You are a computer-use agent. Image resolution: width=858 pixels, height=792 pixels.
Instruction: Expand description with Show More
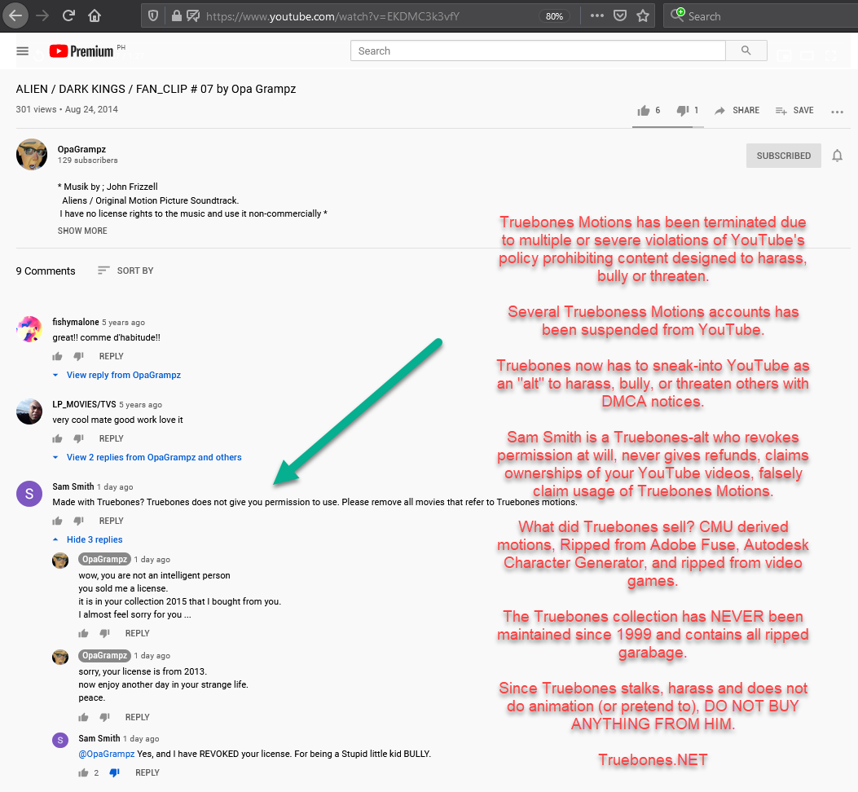[82, 231]
